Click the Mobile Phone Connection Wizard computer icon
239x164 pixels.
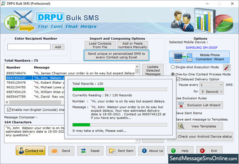pos(178,57)
